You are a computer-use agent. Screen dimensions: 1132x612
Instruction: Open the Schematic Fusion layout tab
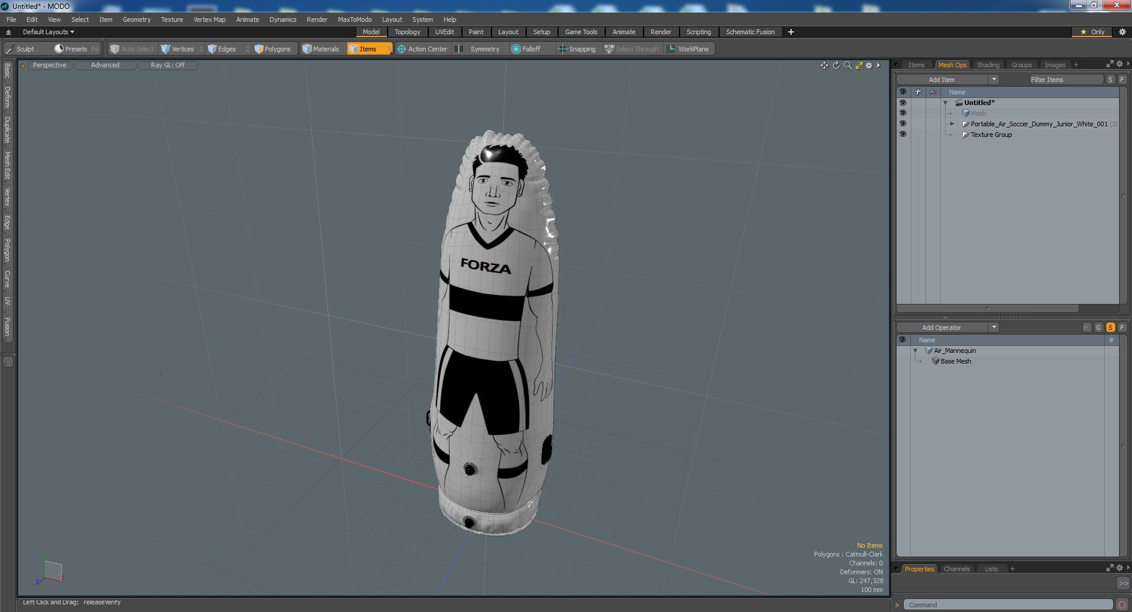(x=750, y=32)
